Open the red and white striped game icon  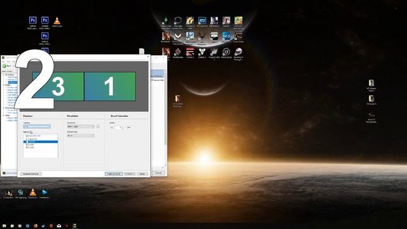coord(190,52)
